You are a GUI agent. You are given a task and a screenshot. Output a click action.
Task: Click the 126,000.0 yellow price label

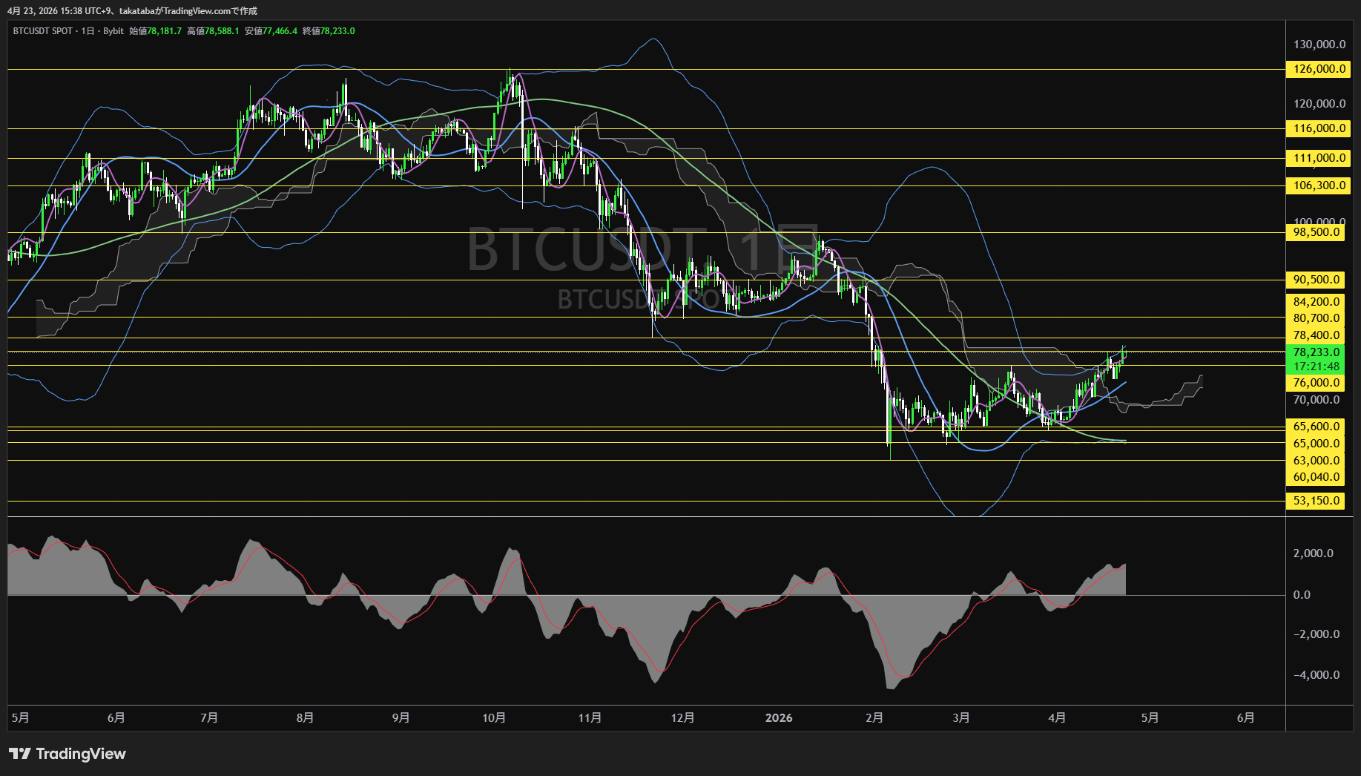(x=1318, y=69)
